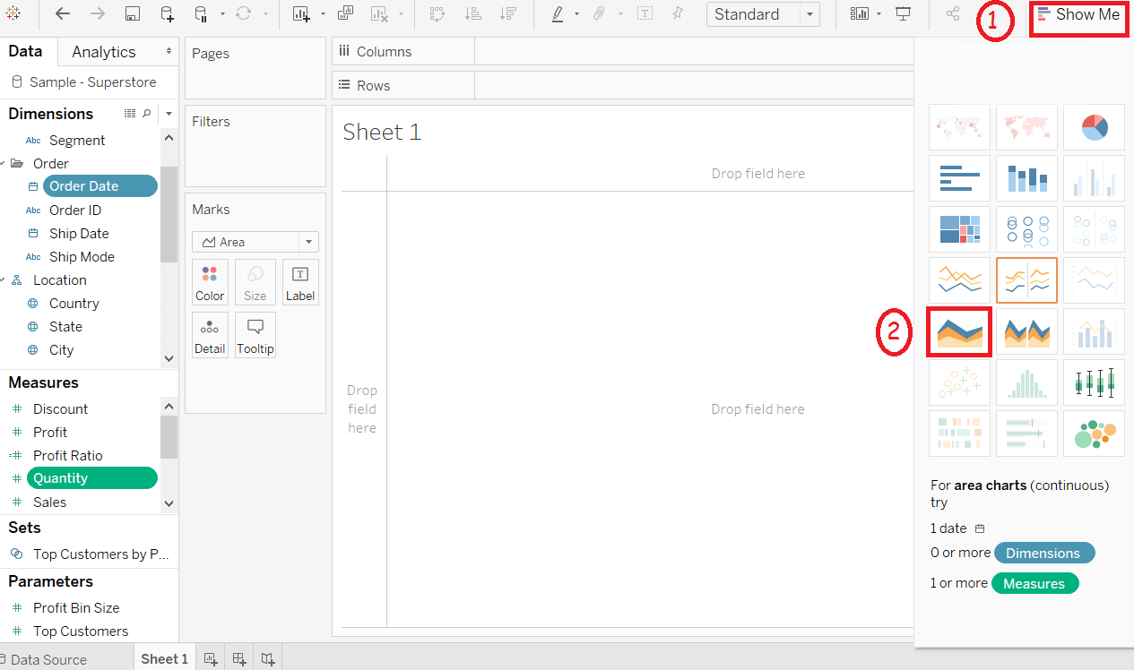This screenshot has width=1134, height=670.
Task: Click the fix axes pin icon
Action: point(678,14)
